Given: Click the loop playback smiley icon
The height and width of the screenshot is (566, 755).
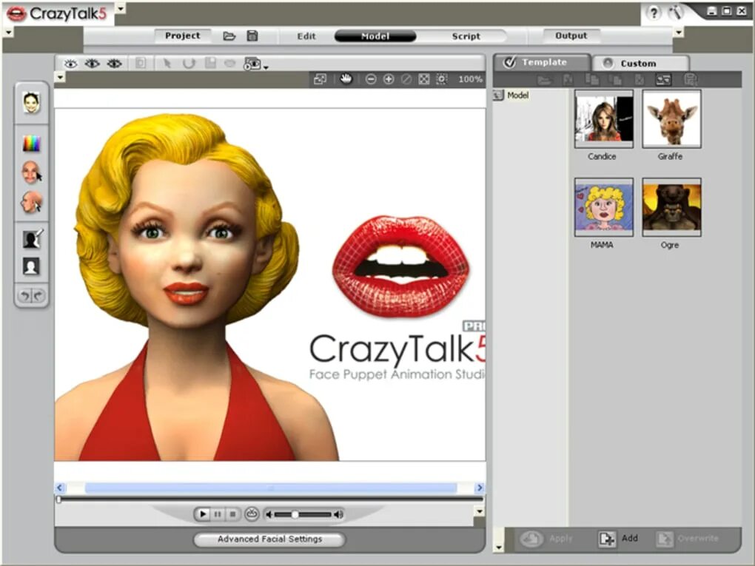Looking at the screenshot, I should (x=252, y=514).
